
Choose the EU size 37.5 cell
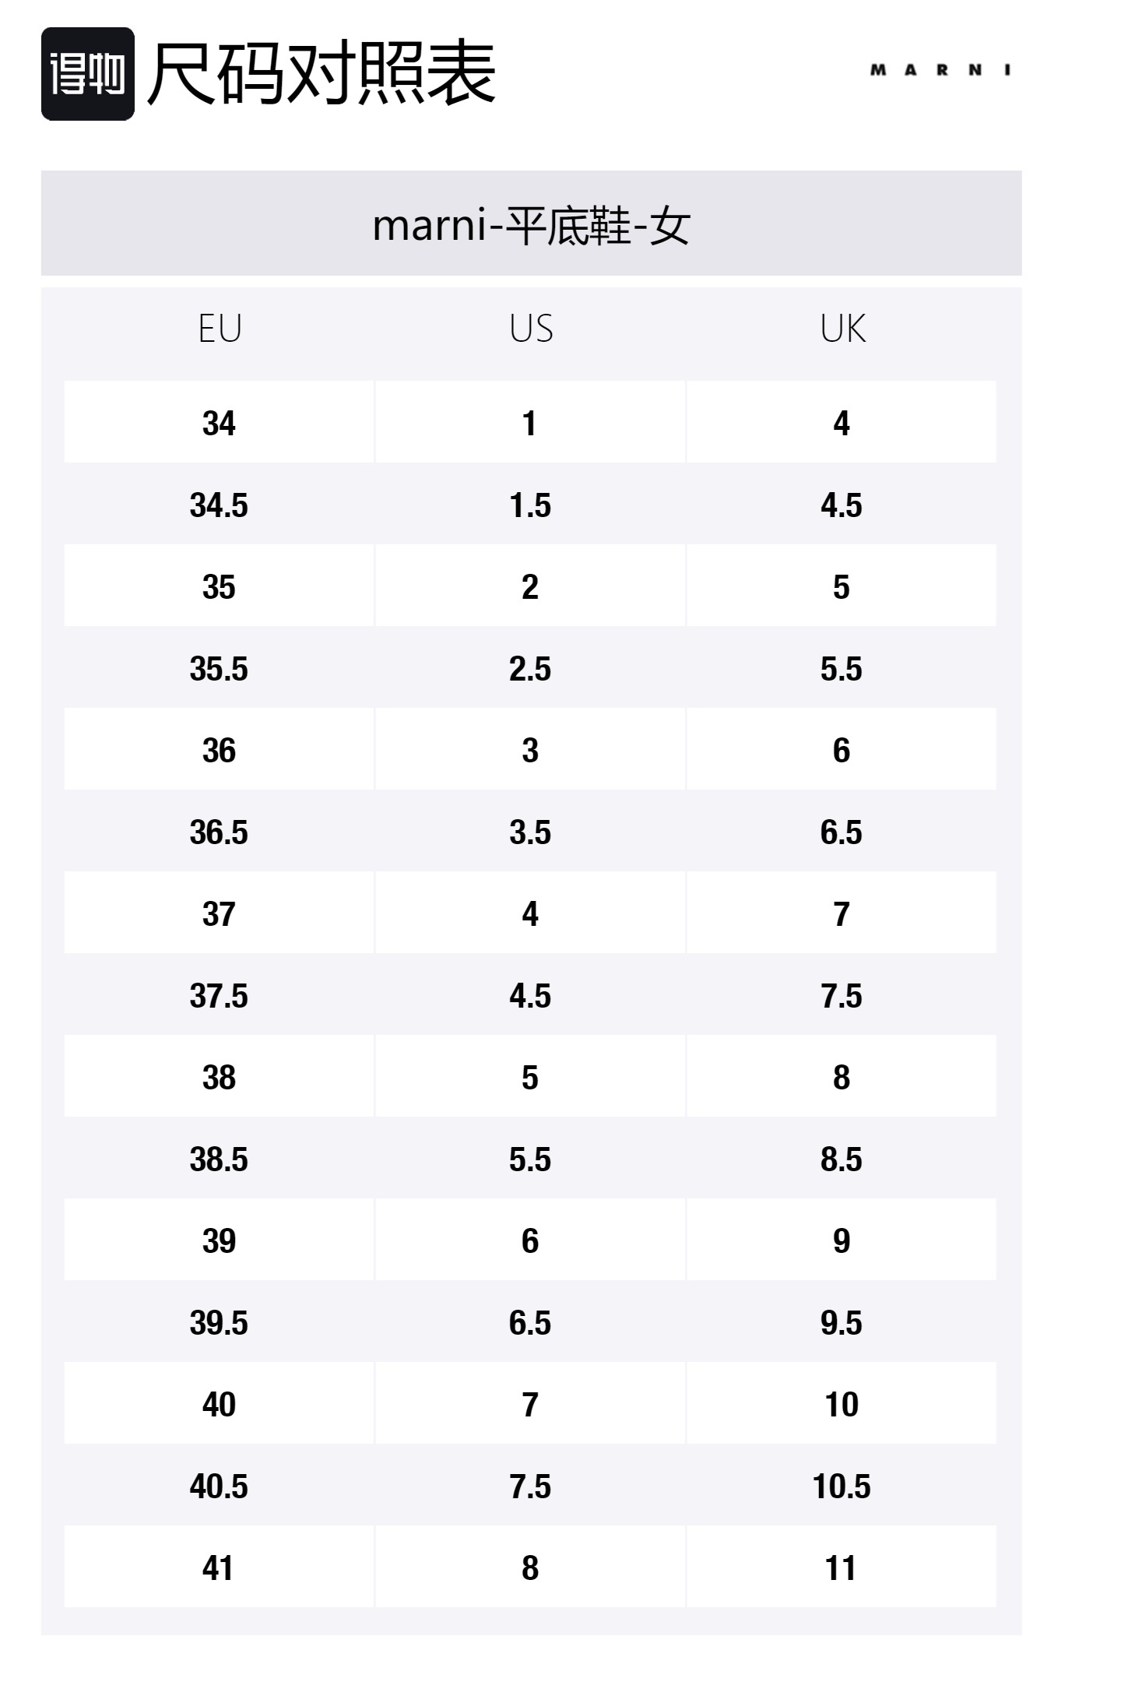click(x=219, y=995)
